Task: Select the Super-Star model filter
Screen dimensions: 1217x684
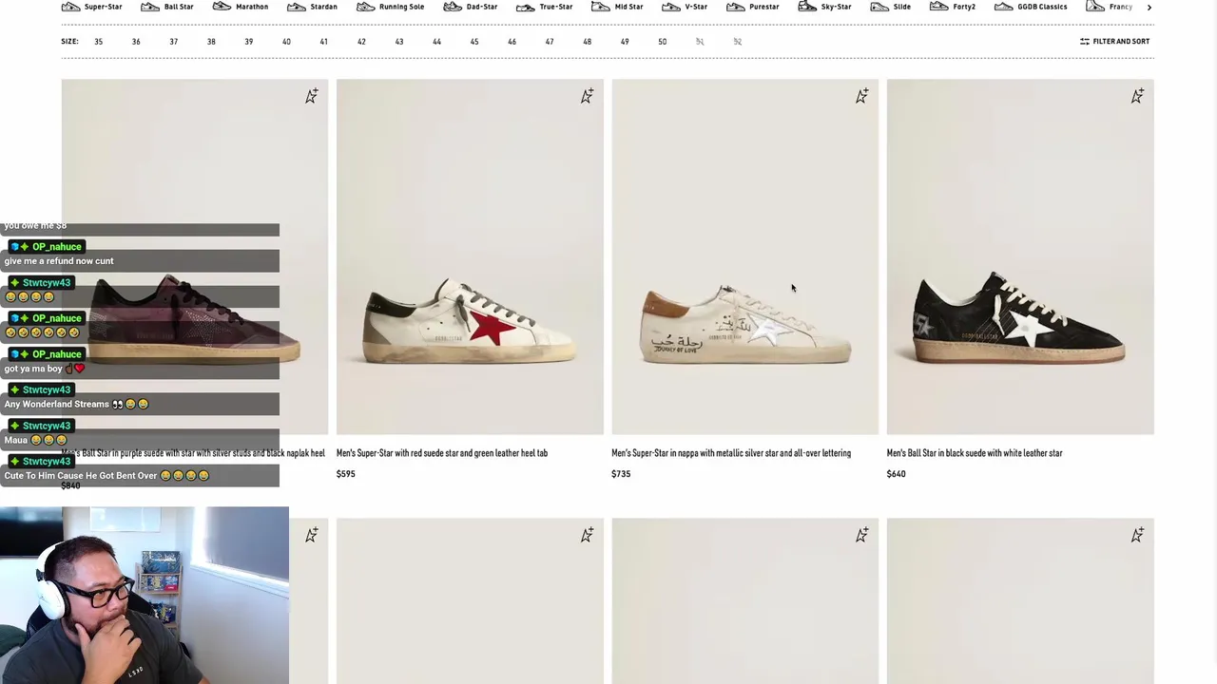Action: tap(92, 7)
